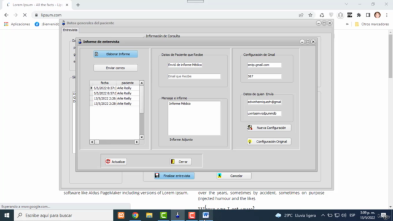This screenshot has height=221, width=393.
Task: Click the floppy disk icon on Finalizar entrevista
Action: (157, 176)
